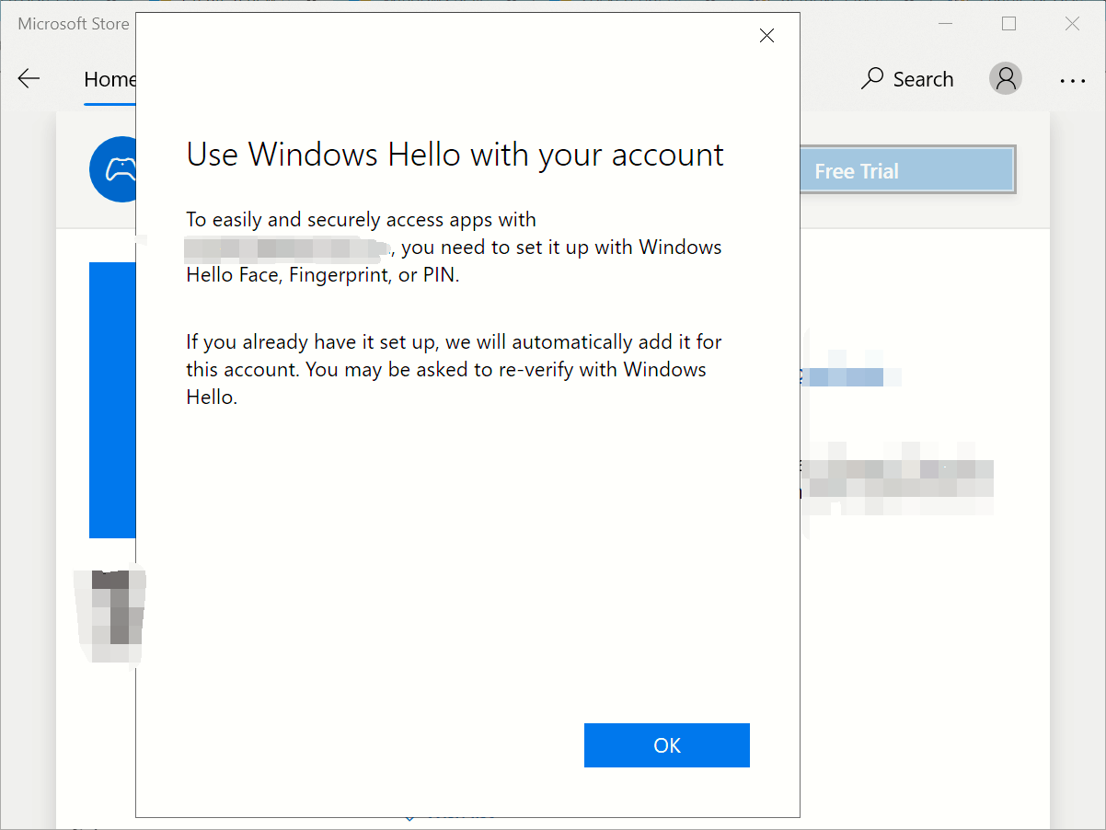Start the Free Trial
The image size is (1106, 830).
[x=907, y=171]
